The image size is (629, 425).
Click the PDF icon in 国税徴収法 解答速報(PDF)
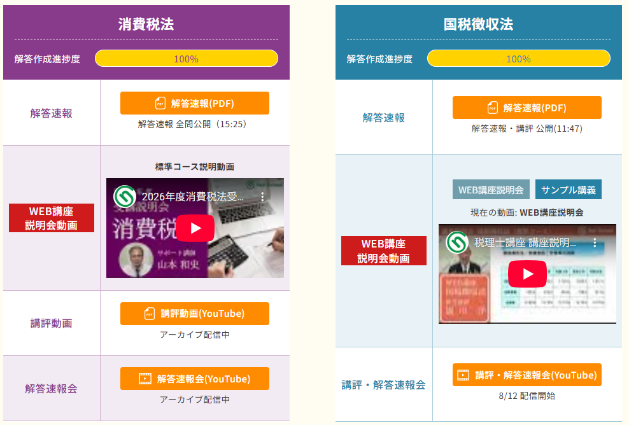coord(493,108)
